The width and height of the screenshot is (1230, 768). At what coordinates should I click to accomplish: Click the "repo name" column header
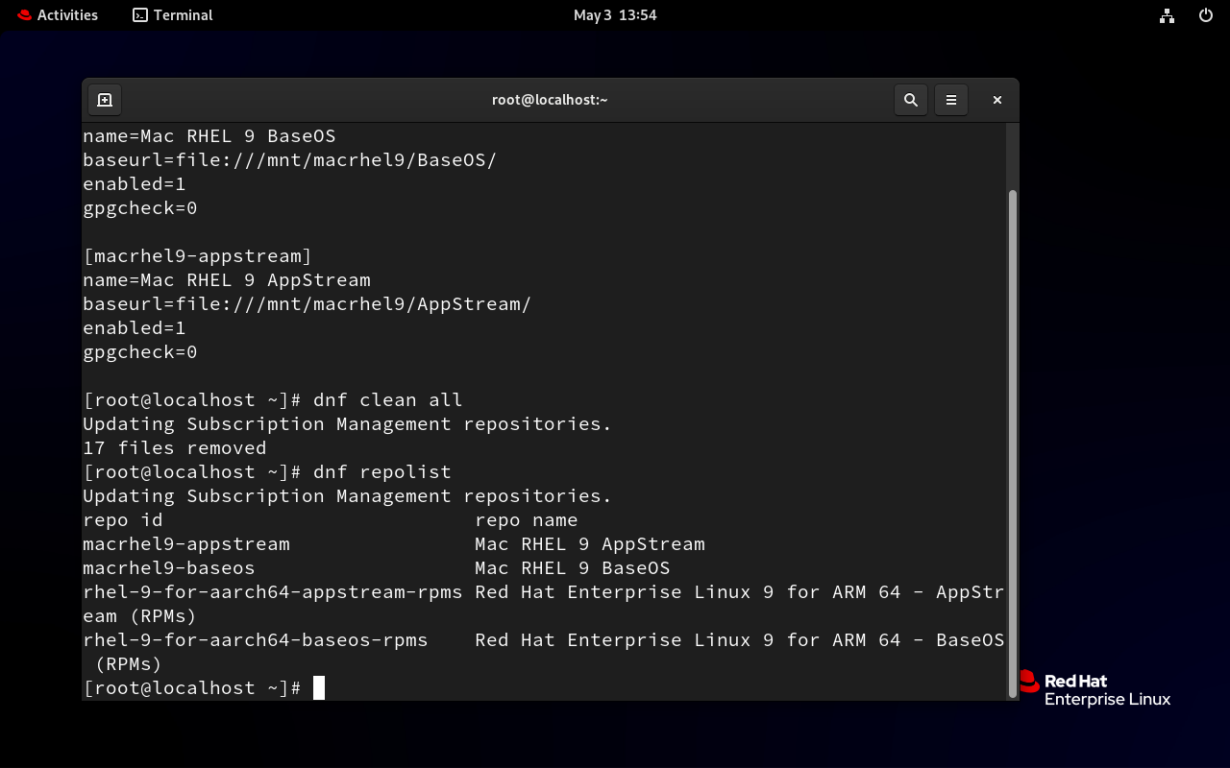pos(527,520)
